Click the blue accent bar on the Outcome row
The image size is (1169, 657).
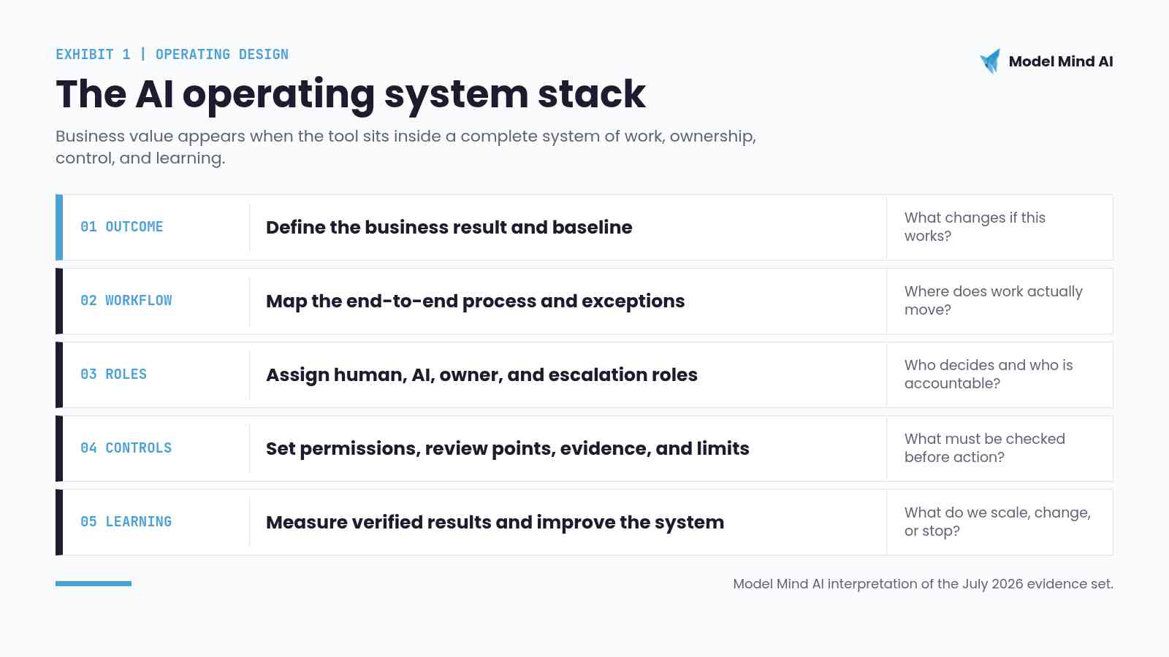tap(59, 227)
